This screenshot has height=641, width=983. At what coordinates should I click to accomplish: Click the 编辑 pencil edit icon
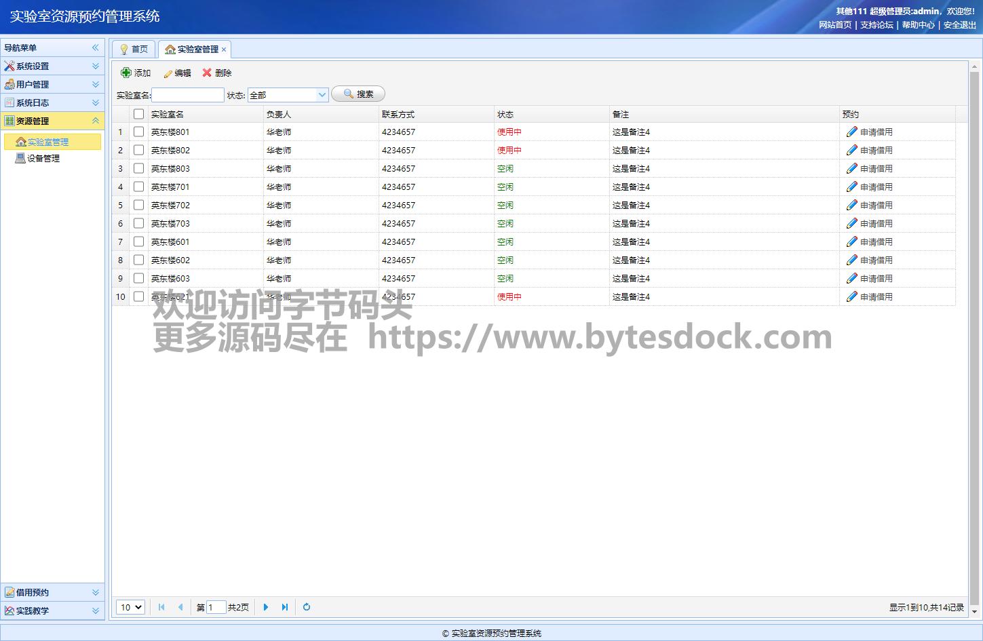(168, 73)
